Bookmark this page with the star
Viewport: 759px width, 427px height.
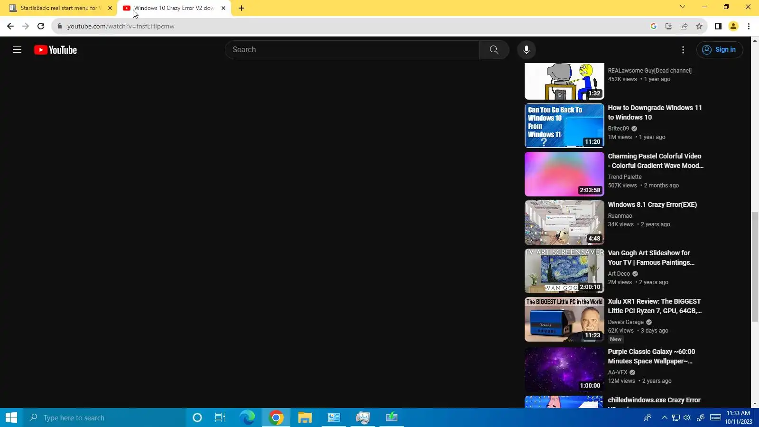tap(699, 26)
